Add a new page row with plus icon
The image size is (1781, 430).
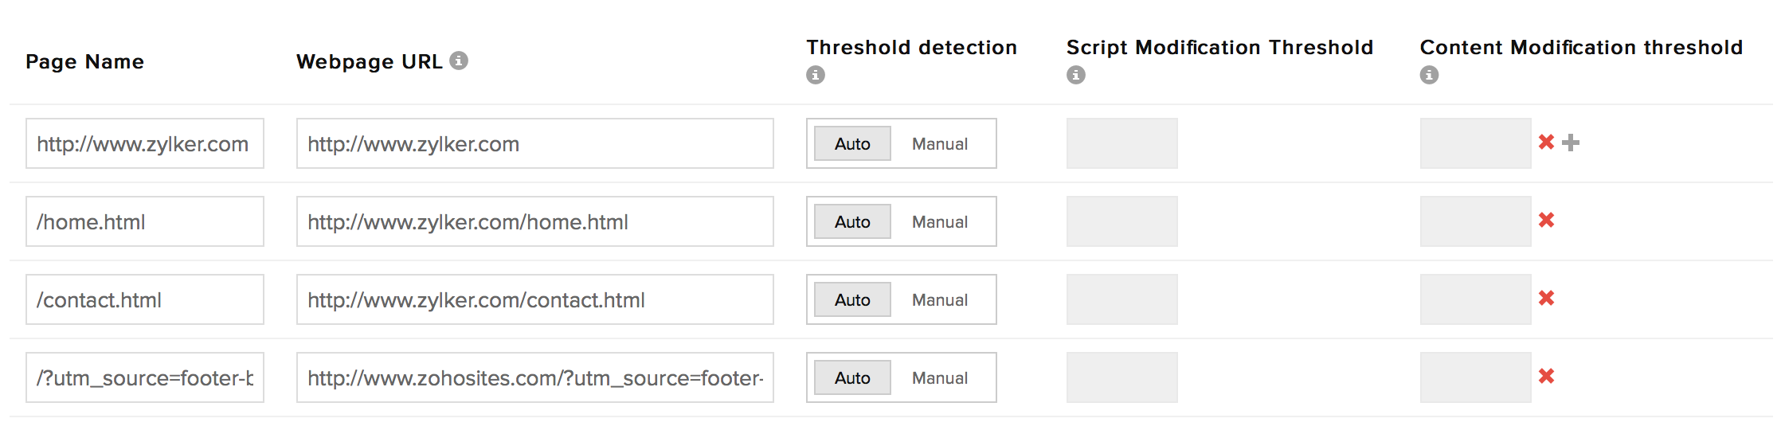[1571, 143]
